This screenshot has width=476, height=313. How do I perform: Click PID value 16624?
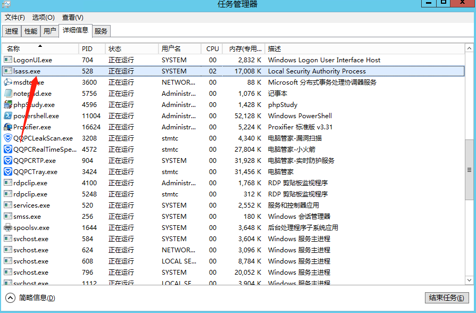coord(91,127)
